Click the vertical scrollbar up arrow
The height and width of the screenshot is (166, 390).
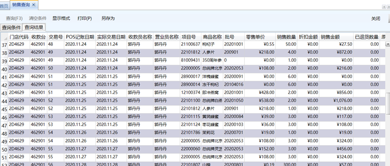click(x=387, y=44)
